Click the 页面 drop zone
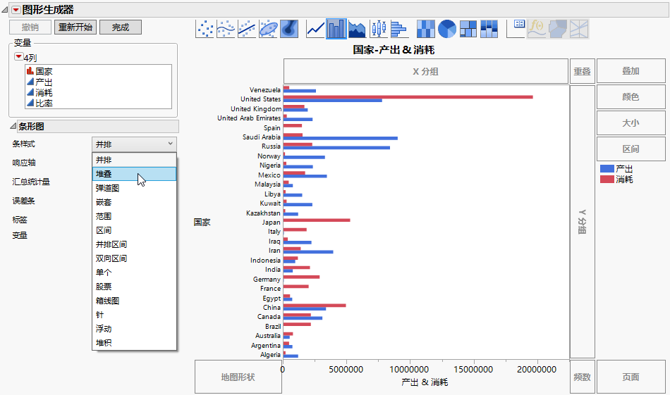Screen dimensions: 670x395 (631, 377)
